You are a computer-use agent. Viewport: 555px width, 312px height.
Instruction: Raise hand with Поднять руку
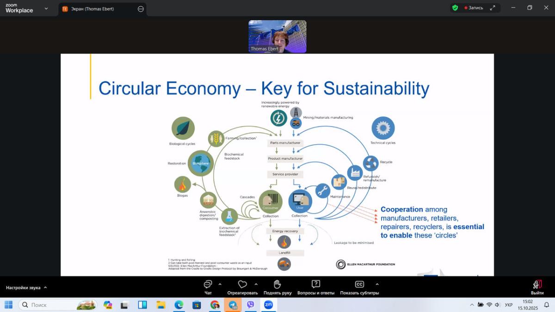(x=277, y=287)
